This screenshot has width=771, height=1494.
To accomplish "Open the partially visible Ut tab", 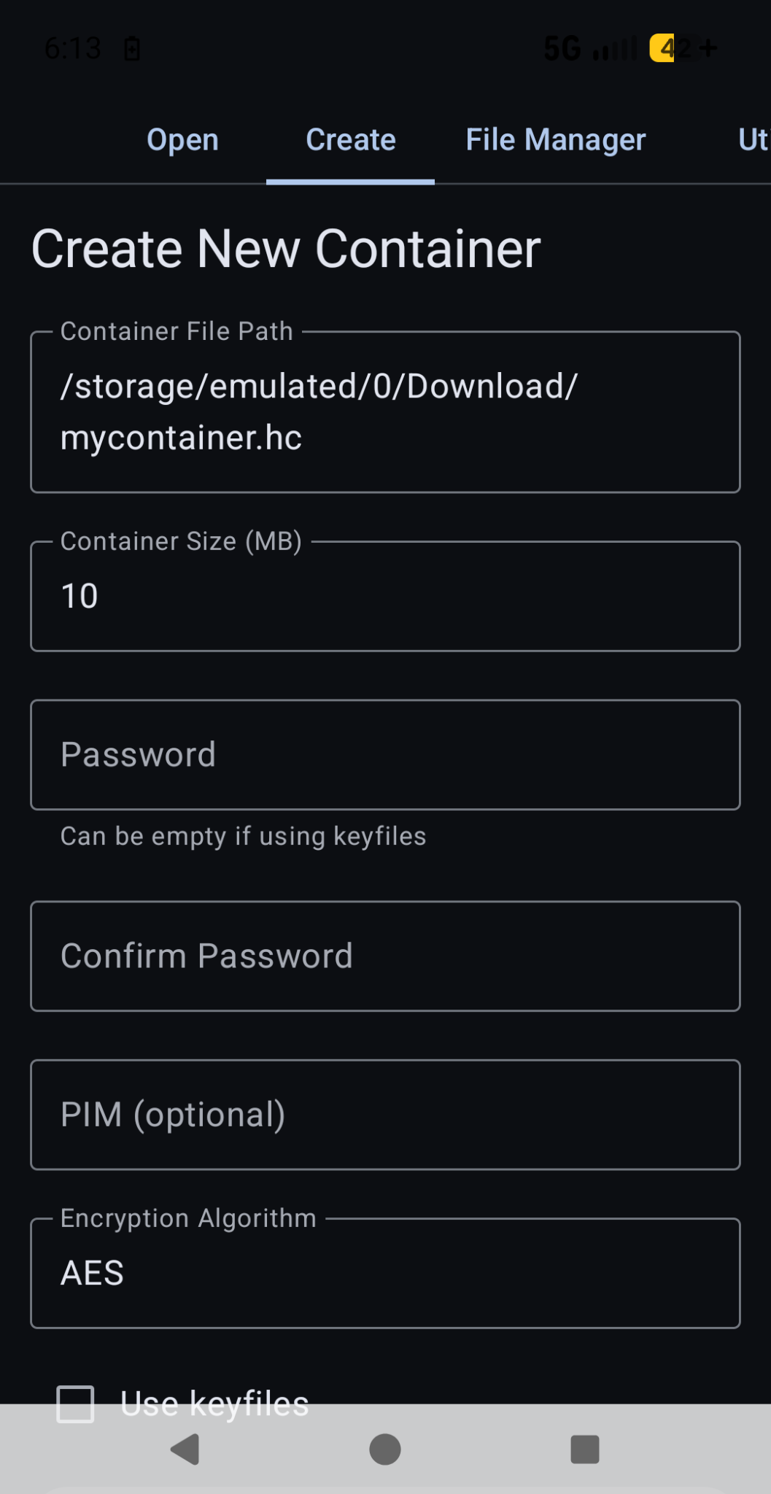I will pyautogui.click(x=753, y=140).
